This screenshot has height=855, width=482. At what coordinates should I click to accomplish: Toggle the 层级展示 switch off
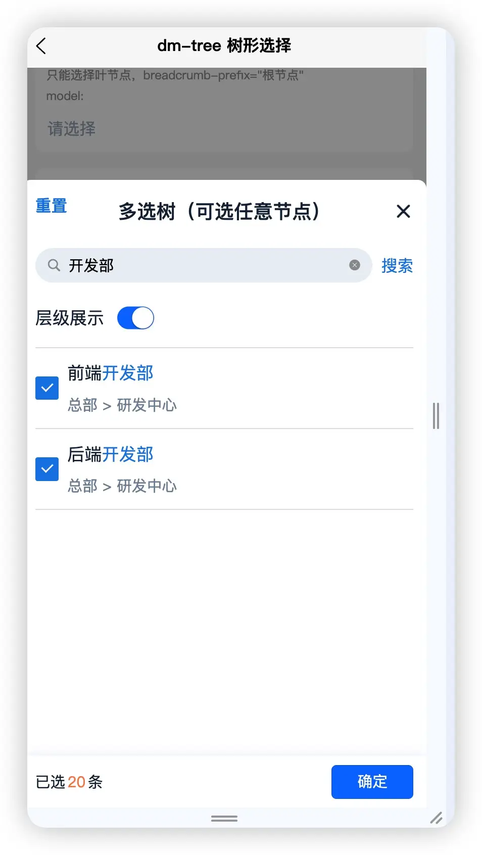click(x=135, y=318)
